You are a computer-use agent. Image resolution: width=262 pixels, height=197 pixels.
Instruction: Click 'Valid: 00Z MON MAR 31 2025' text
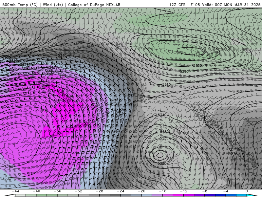(231, 5)
